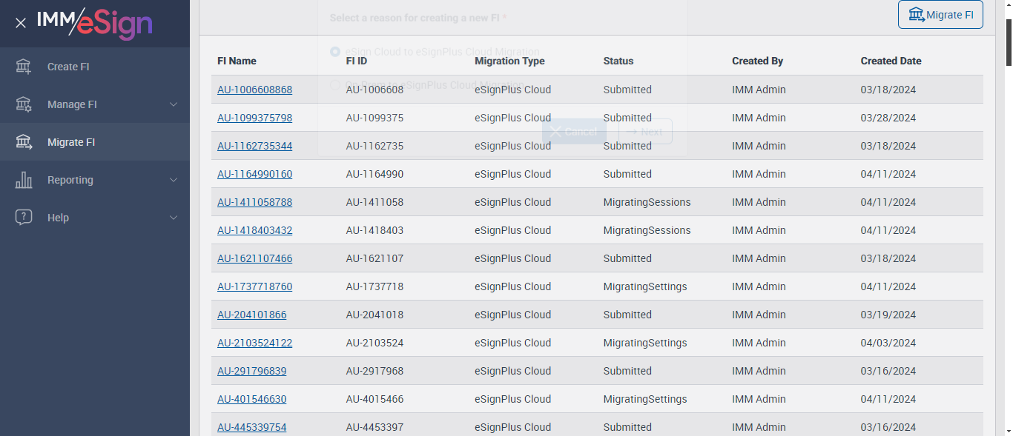
Task: Open FI link AU-291796839
Action: [251, 371]
